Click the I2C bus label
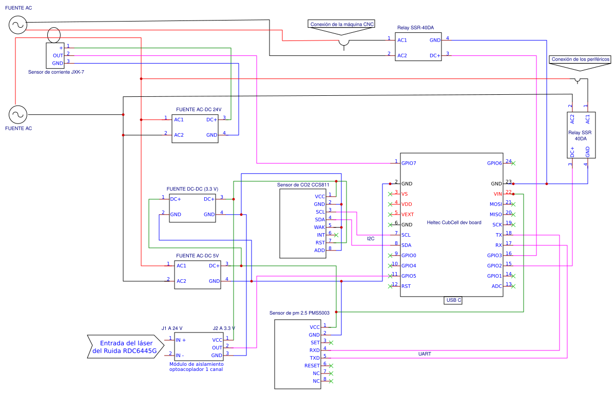This screenshot has height=394, width=616. pyautogui.click(x=371, y=239)
